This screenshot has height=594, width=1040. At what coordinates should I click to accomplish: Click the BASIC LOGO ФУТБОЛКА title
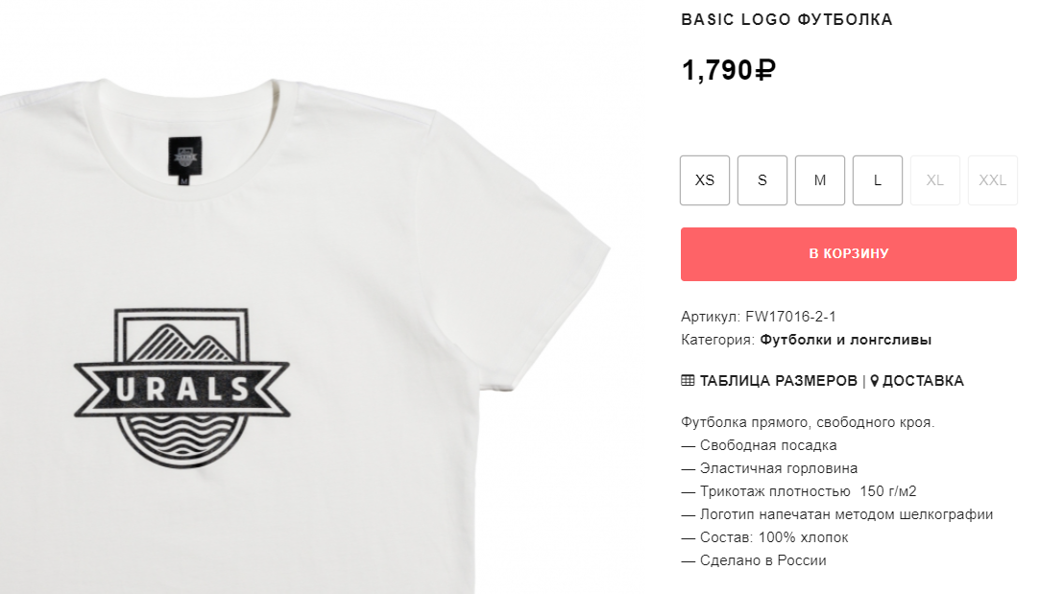pyautogui.click(x=786, y=20)
